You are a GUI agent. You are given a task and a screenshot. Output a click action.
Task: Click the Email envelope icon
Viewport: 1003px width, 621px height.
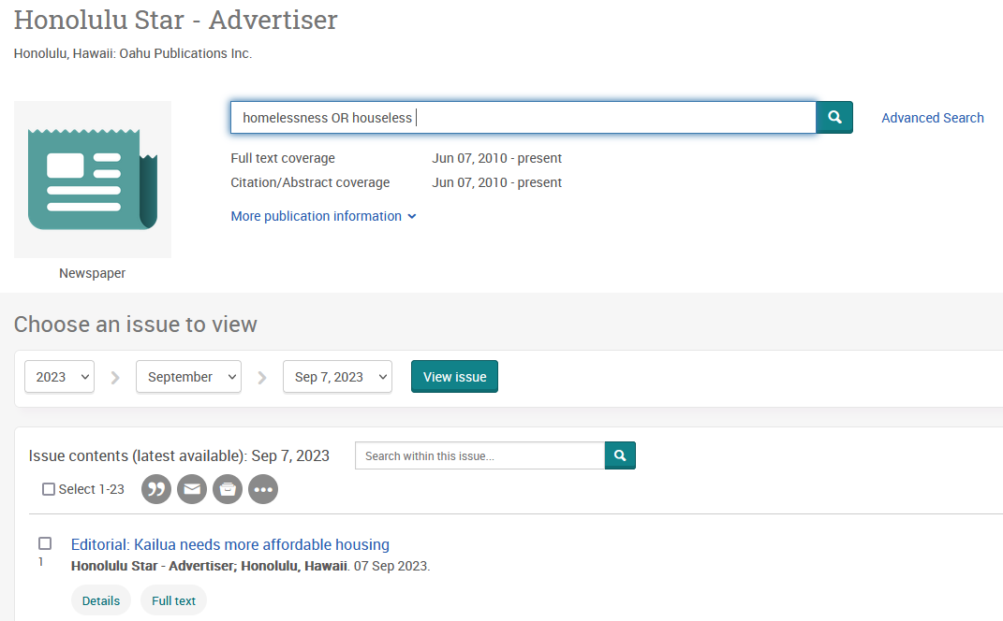coord(192,489)
